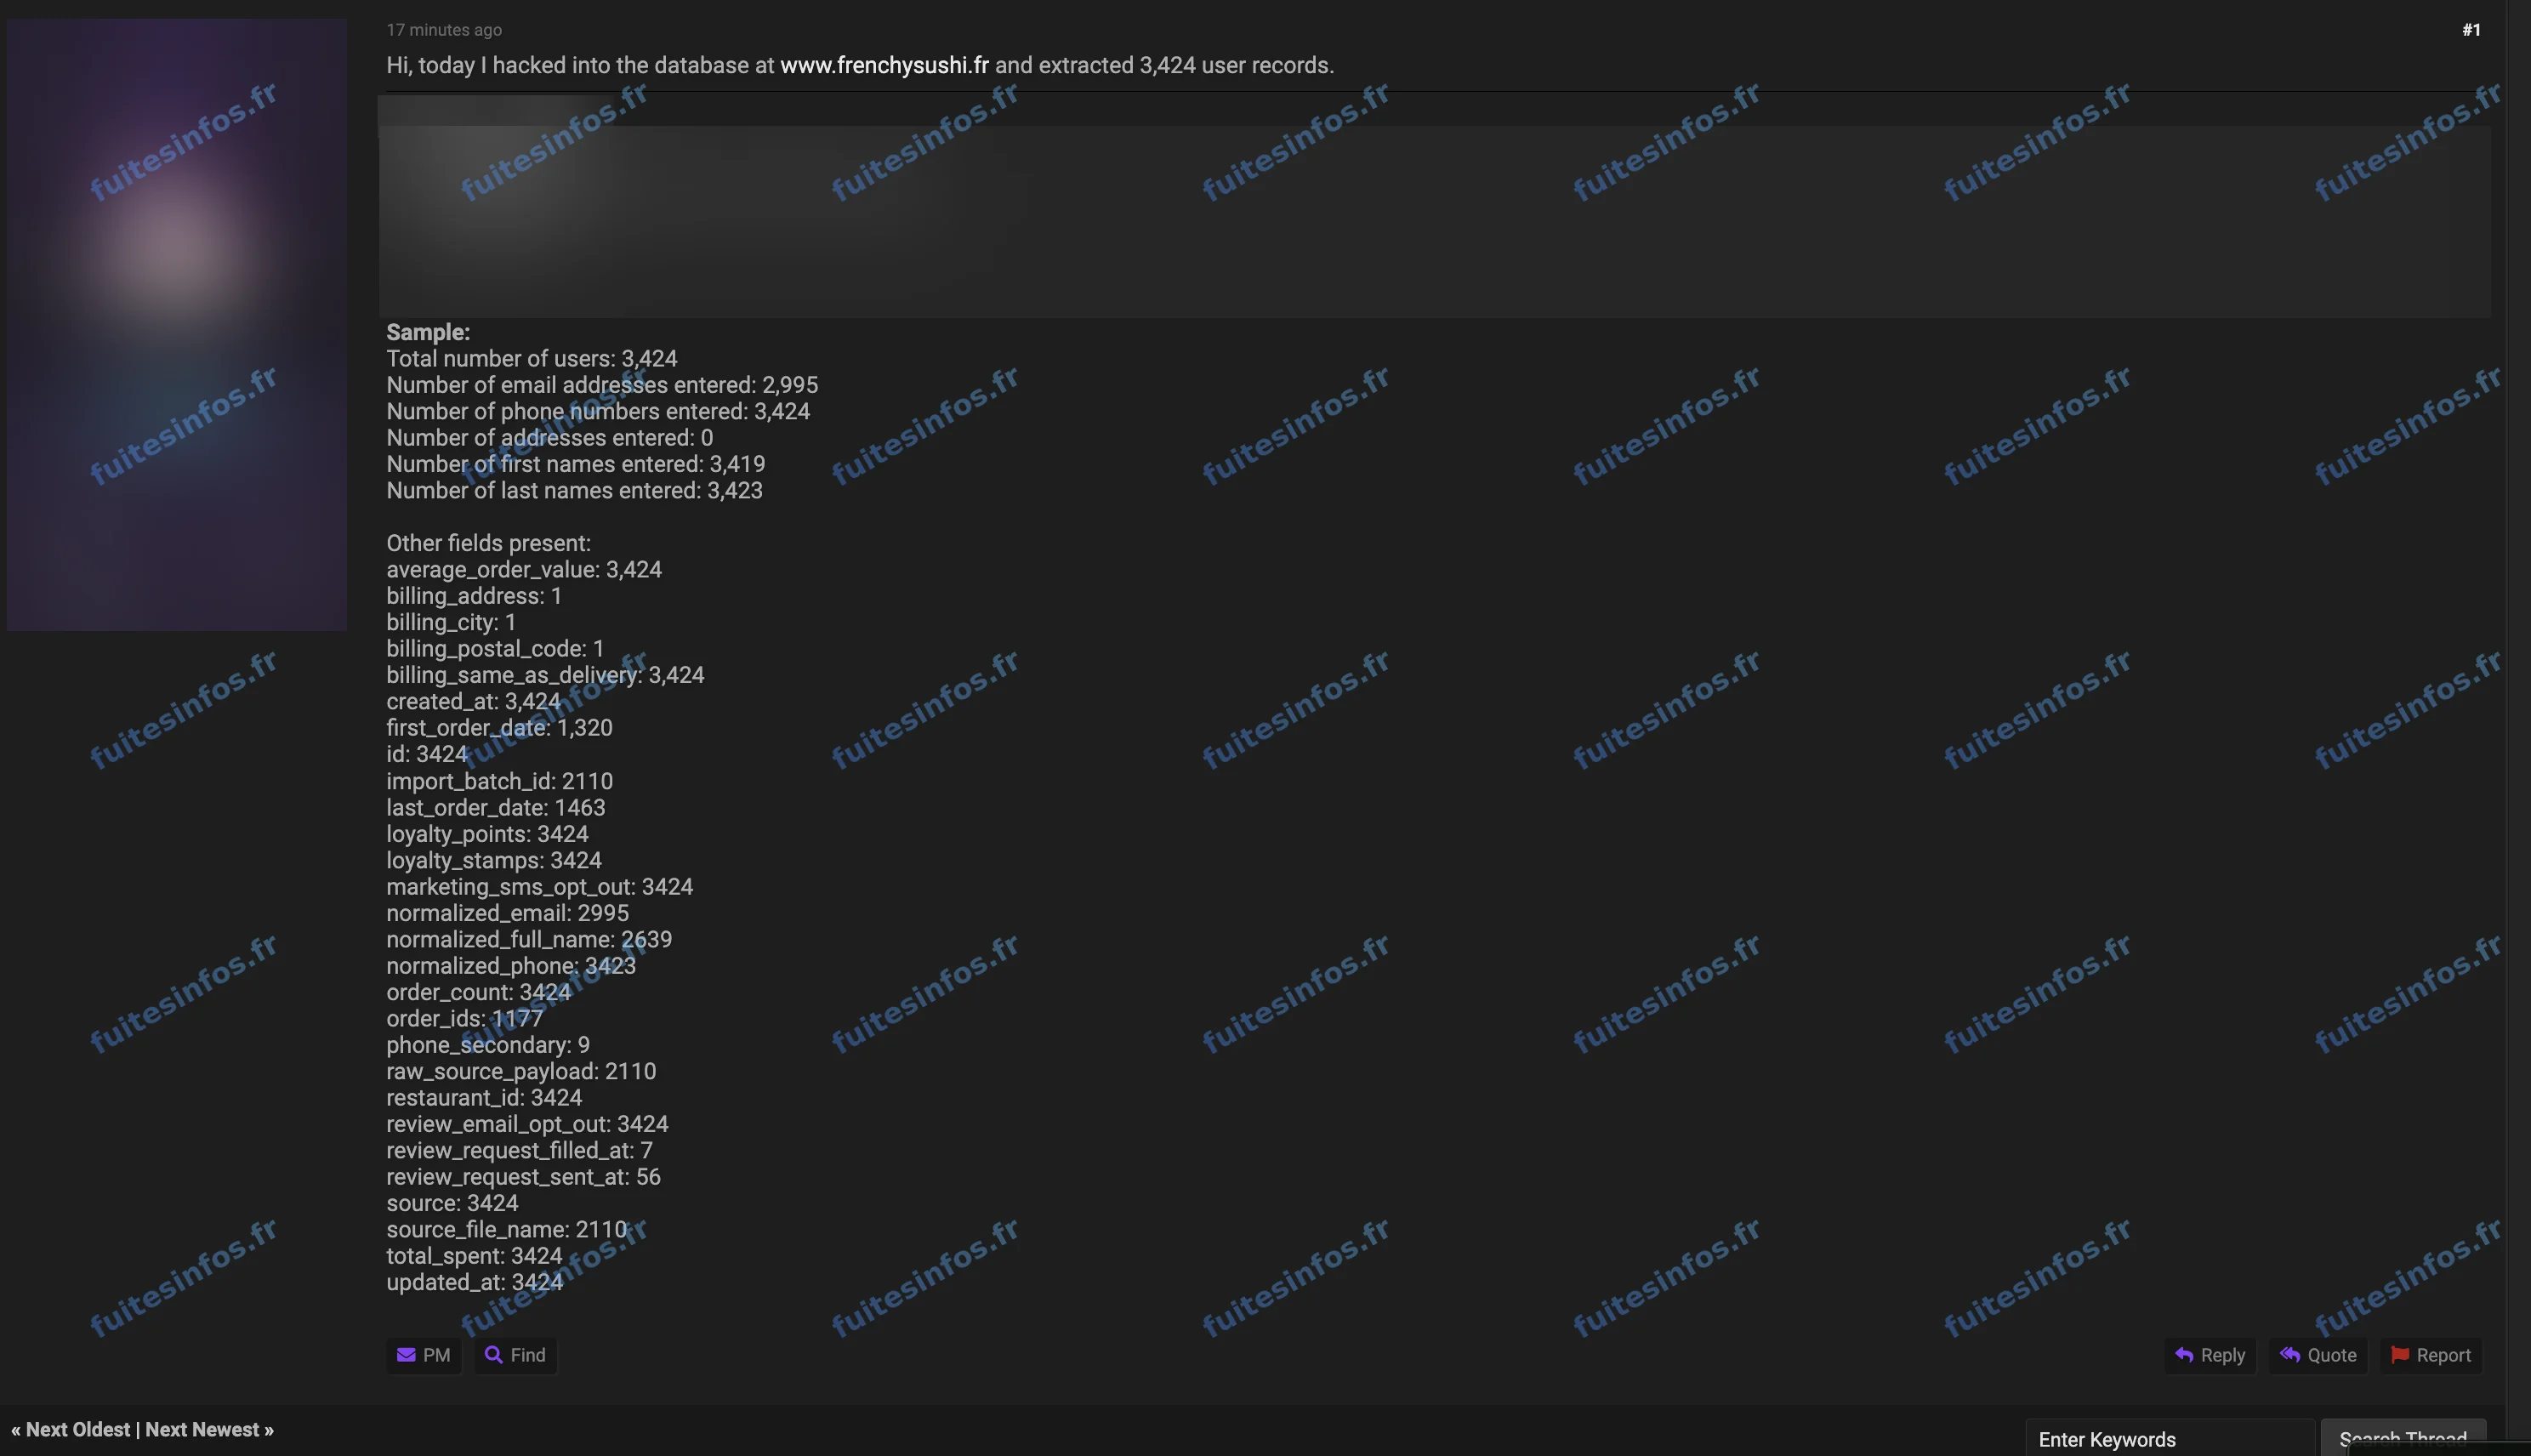The image size is (2531, 1456).
Task: Click the PM envelope icon
Action: tap(406, 1355)
